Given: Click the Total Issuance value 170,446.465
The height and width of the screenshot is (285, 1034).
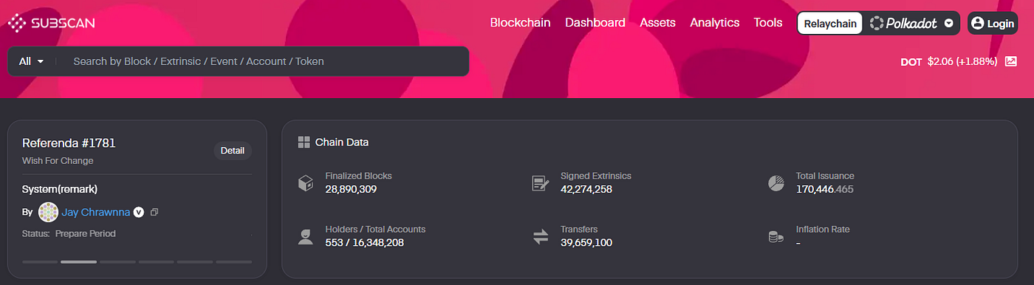Looking at the screenshot, I should point(825,189).
